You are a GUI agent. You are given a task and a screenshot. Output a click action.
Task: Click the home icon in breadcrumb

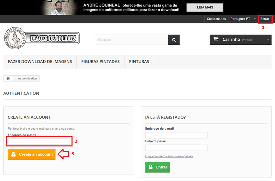click(x=8, y=78)
